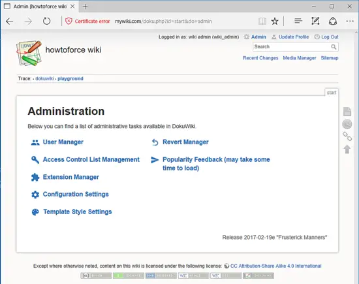
Task: Open old revisions clock icon in sidebar
Action: pyautogui.click(x=347, y=124)
